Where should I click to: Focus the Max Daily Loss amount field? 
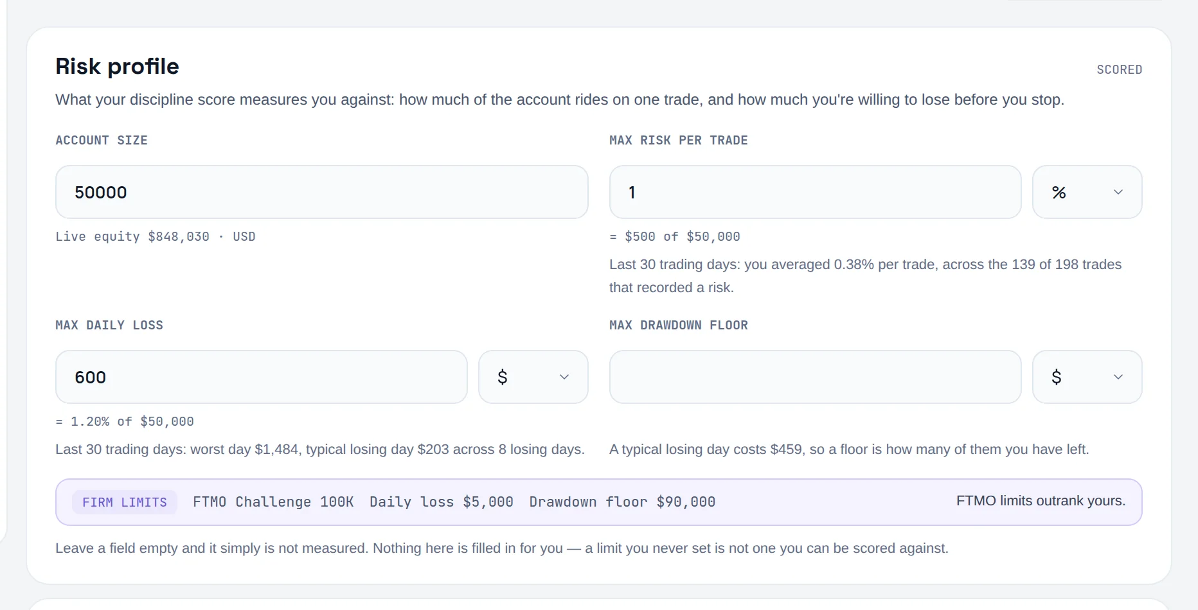(x=262, y=377)
